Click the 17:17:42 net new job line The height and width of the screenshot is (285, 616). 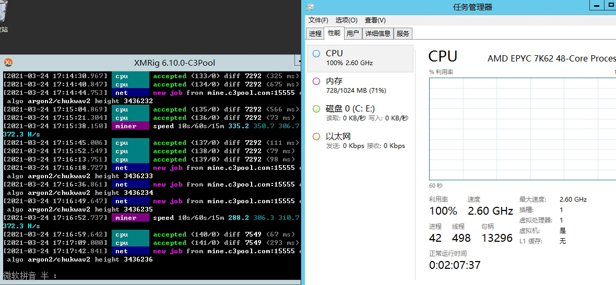pyautogui.click(x=151, y=251)
